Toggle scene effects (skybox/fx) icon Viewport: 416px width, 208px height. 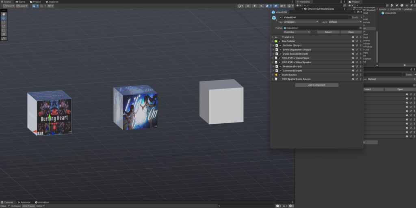point(267,6)
